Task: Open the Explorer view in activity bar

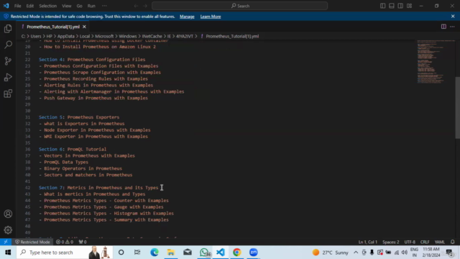Action: tap(8, 29)
